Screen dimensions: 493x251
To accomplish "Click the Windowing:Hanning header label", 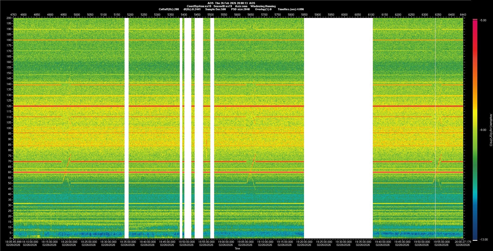I will pos(263,6).
